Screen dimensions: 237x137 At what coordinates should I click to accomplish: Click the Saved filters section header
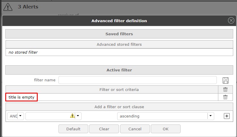[x=119, y=34]
